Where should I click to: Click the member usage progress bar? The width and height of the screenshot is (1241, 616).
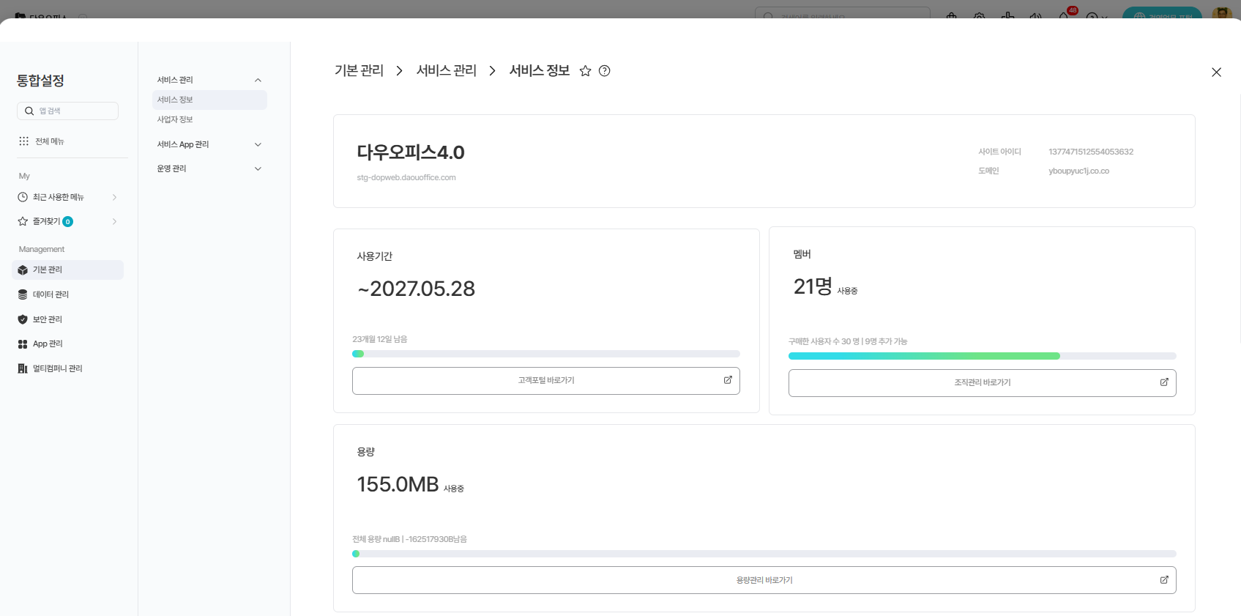tap(982, 356)
